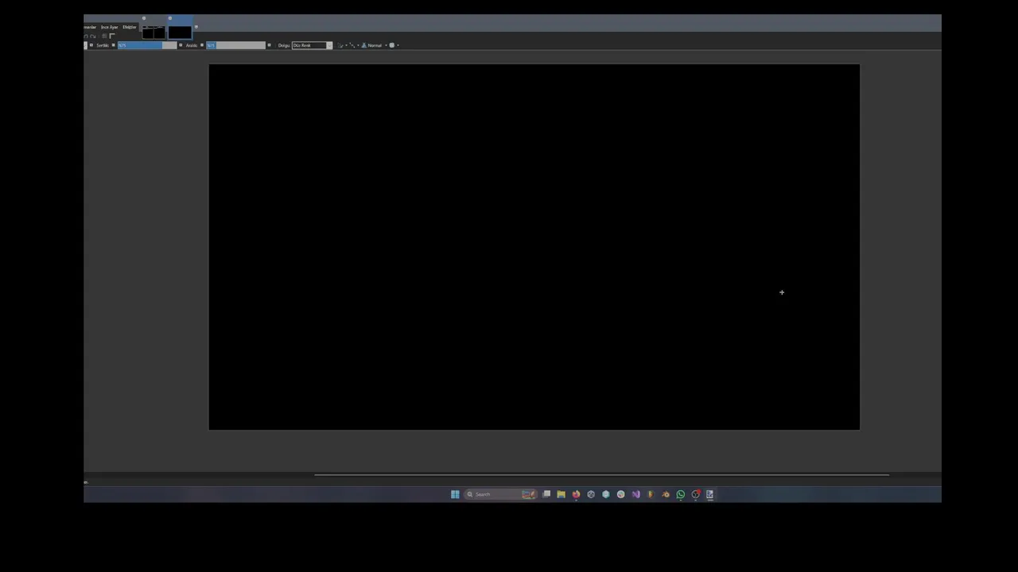Open WhatsApp from the taskbar
Screen dimensions: 1018x572
681,494
